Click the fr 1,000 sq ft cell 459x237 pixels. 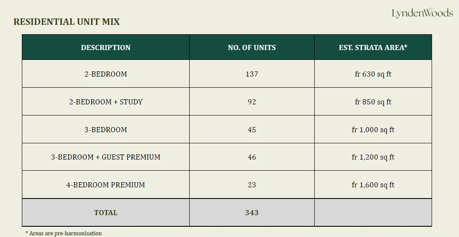[x=373, y=130]
